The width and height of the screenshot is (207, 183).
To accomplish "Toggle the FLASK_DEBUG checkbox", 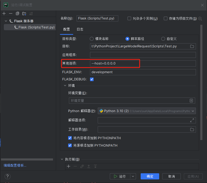I will pyautogui.click(x=92, y=79).
